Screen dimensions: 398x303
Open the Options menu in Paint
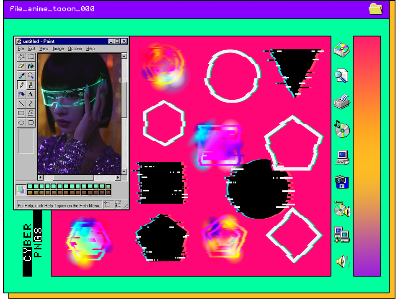point(75,49)
